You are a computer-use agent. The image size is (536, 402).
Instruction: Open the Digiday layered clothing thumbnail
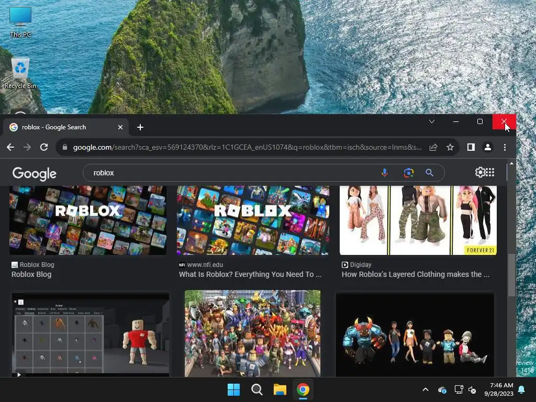click(418, 220)
